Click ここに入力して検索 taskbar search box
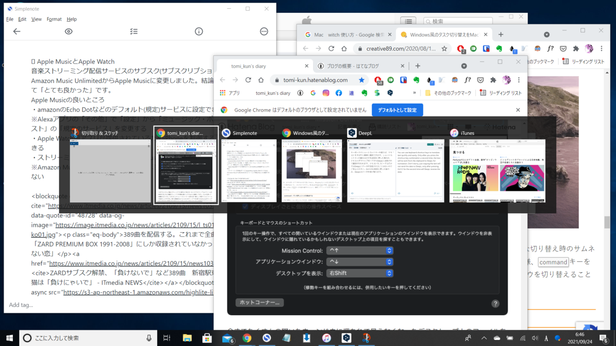Screen dimensions: 616x346 [89, 338]
